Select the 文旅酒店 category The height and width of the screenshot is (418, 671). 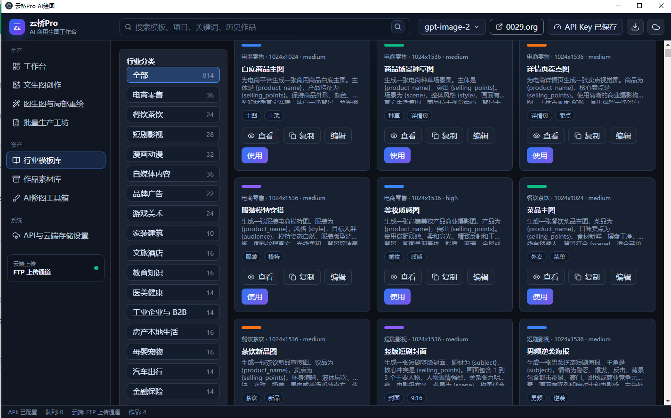coord(173,253)
